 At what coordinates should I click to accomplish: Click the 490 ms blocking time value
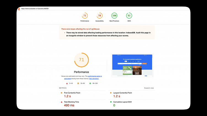69,105
